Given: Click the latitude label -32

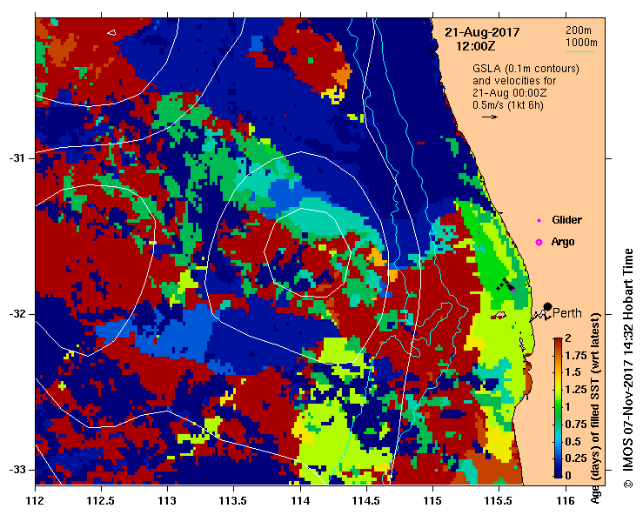Looking at the screenshot, I should pyautogui.click(x=17, y=314).
